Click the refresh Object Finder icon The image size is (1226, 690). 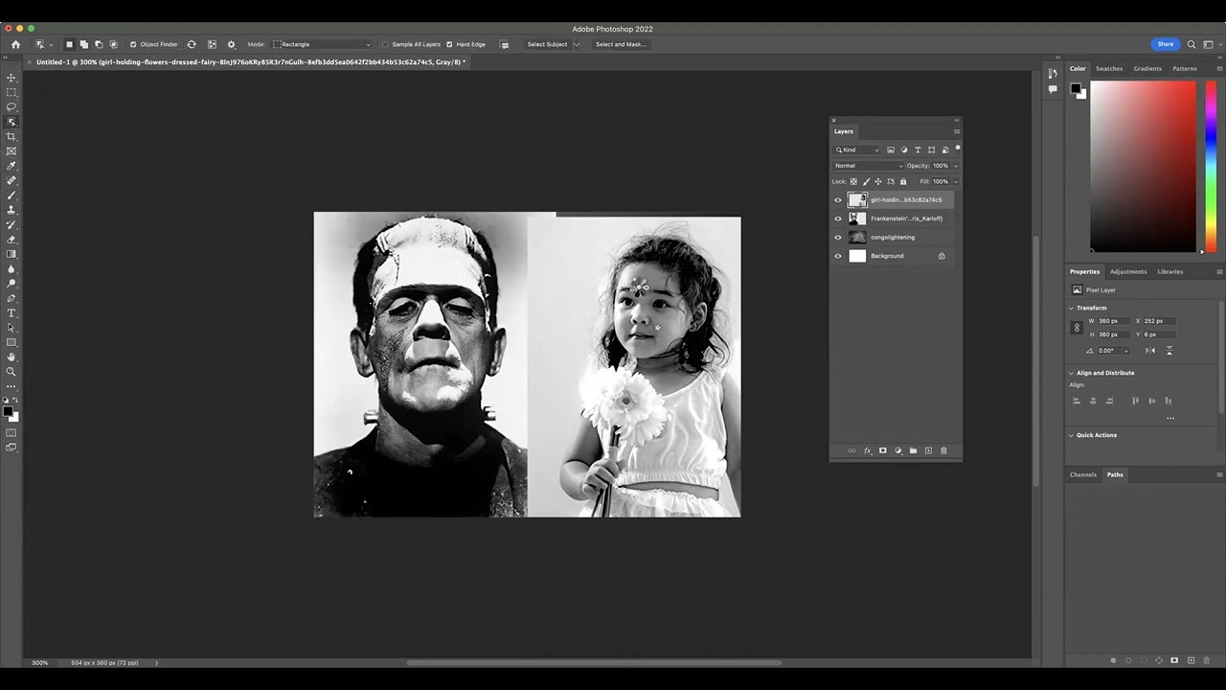[192, 44]
